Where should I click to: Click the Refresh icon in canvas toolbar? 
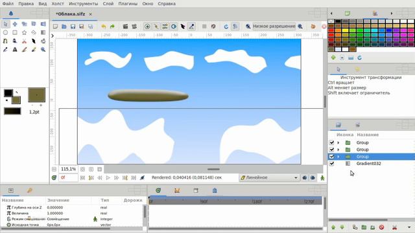pyautogui.click(x=226, y=27)
